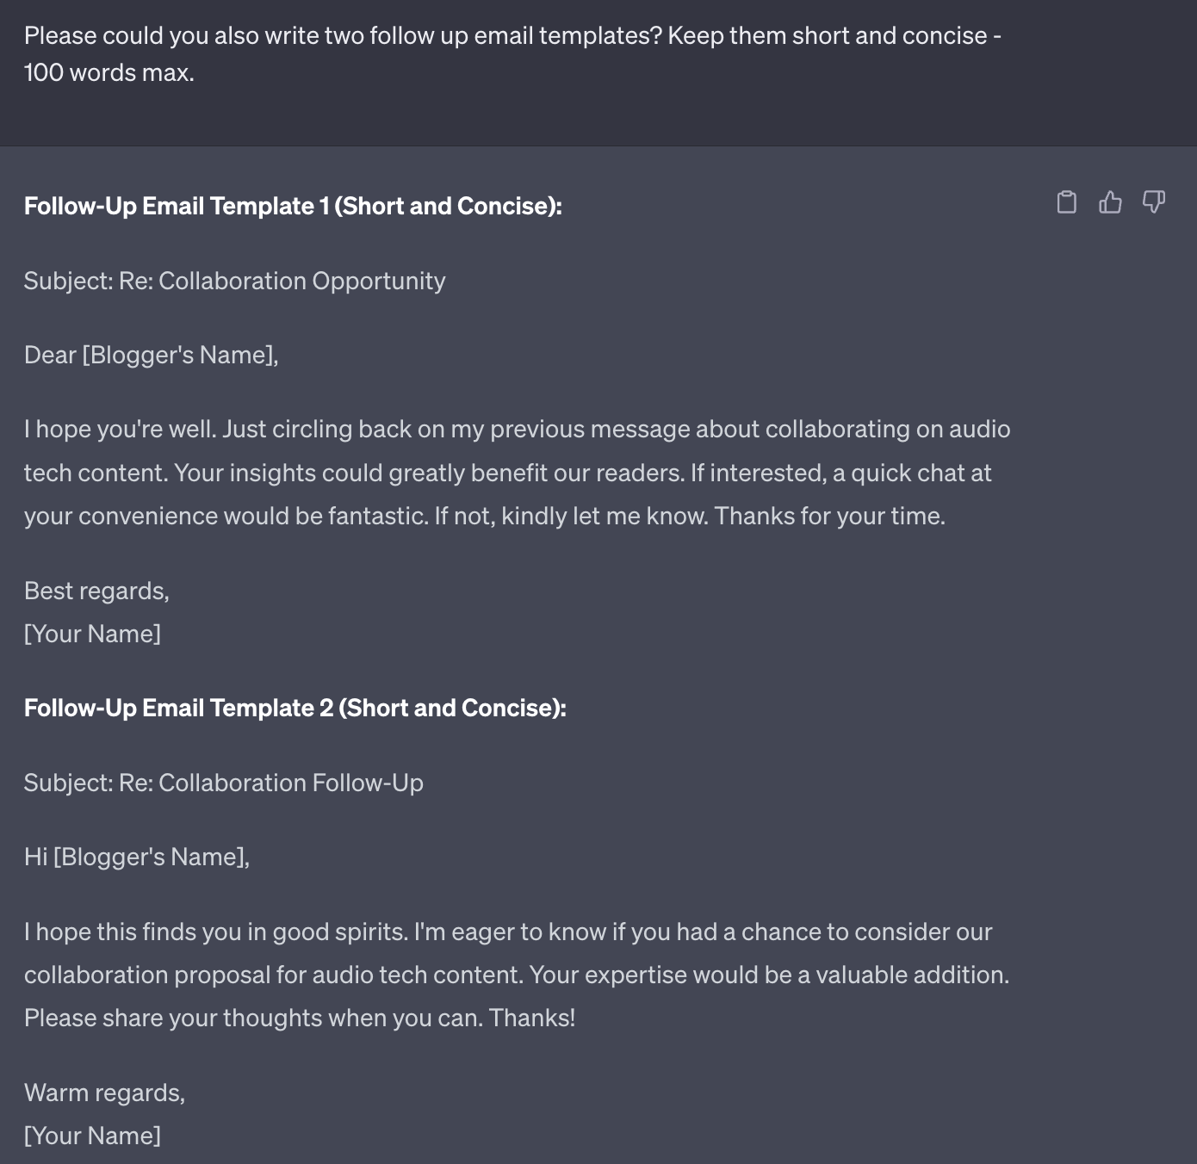
Task: Click the "Your expertise would be a valuable addition" sentence
Action: (x=768, y=975)
